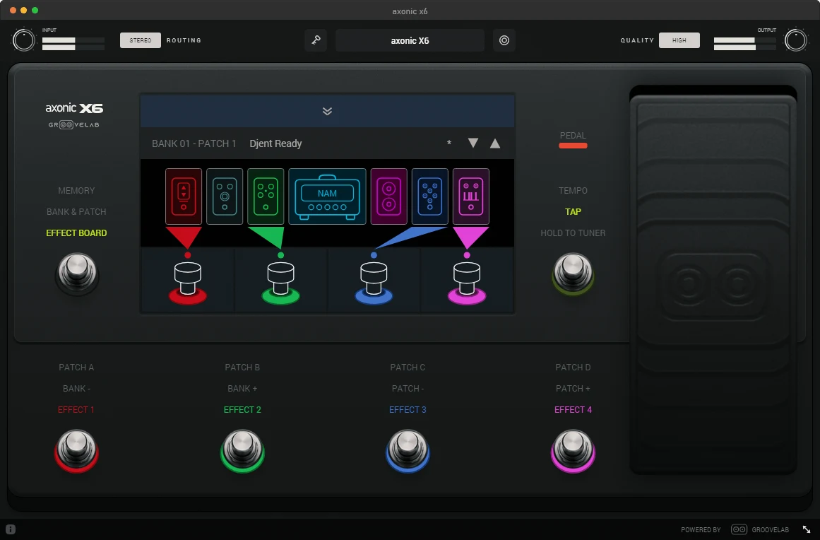Select EFFECT BOARD mode label
The image size is (820, 540).
[x=76, y=233]
